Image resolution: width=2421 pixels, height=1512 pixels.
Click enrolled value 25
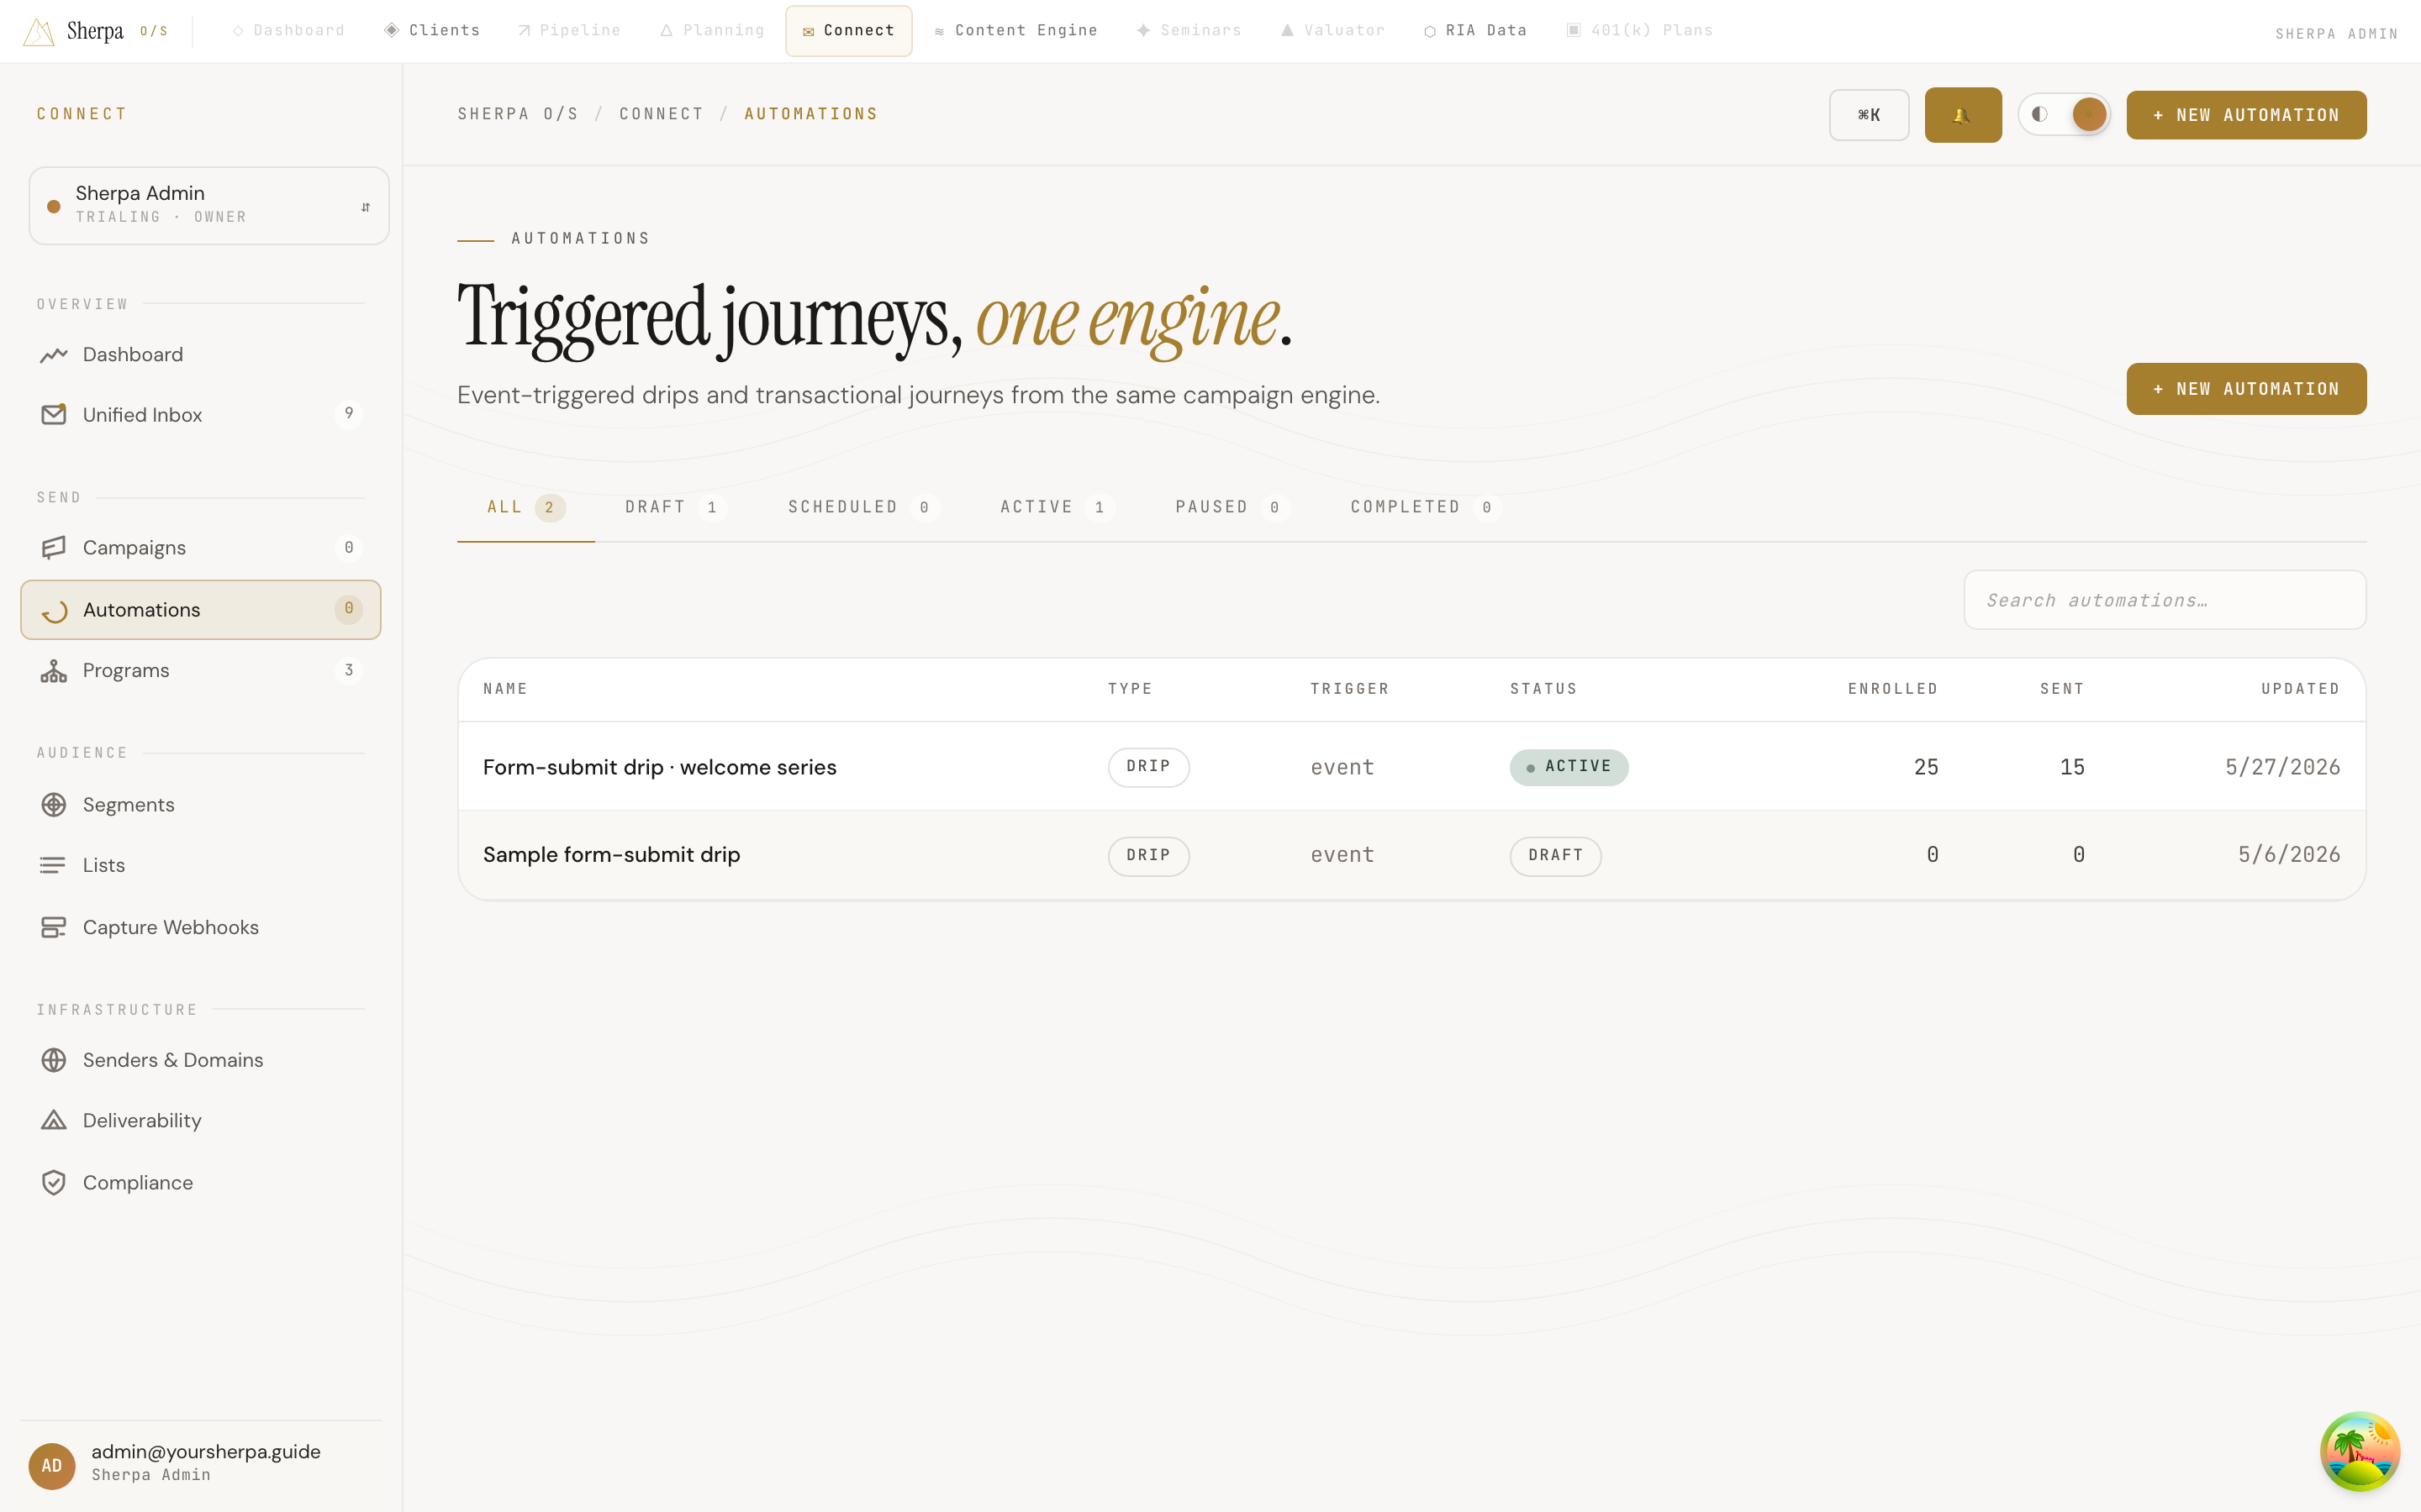[x=1926, y=768]
